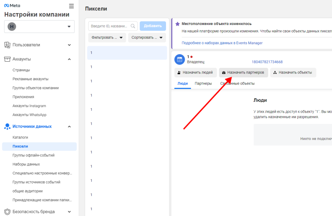Screen dimensions: 332x216
Task: Click the magnifier icon in search field
Action: (x=133, y=26)
